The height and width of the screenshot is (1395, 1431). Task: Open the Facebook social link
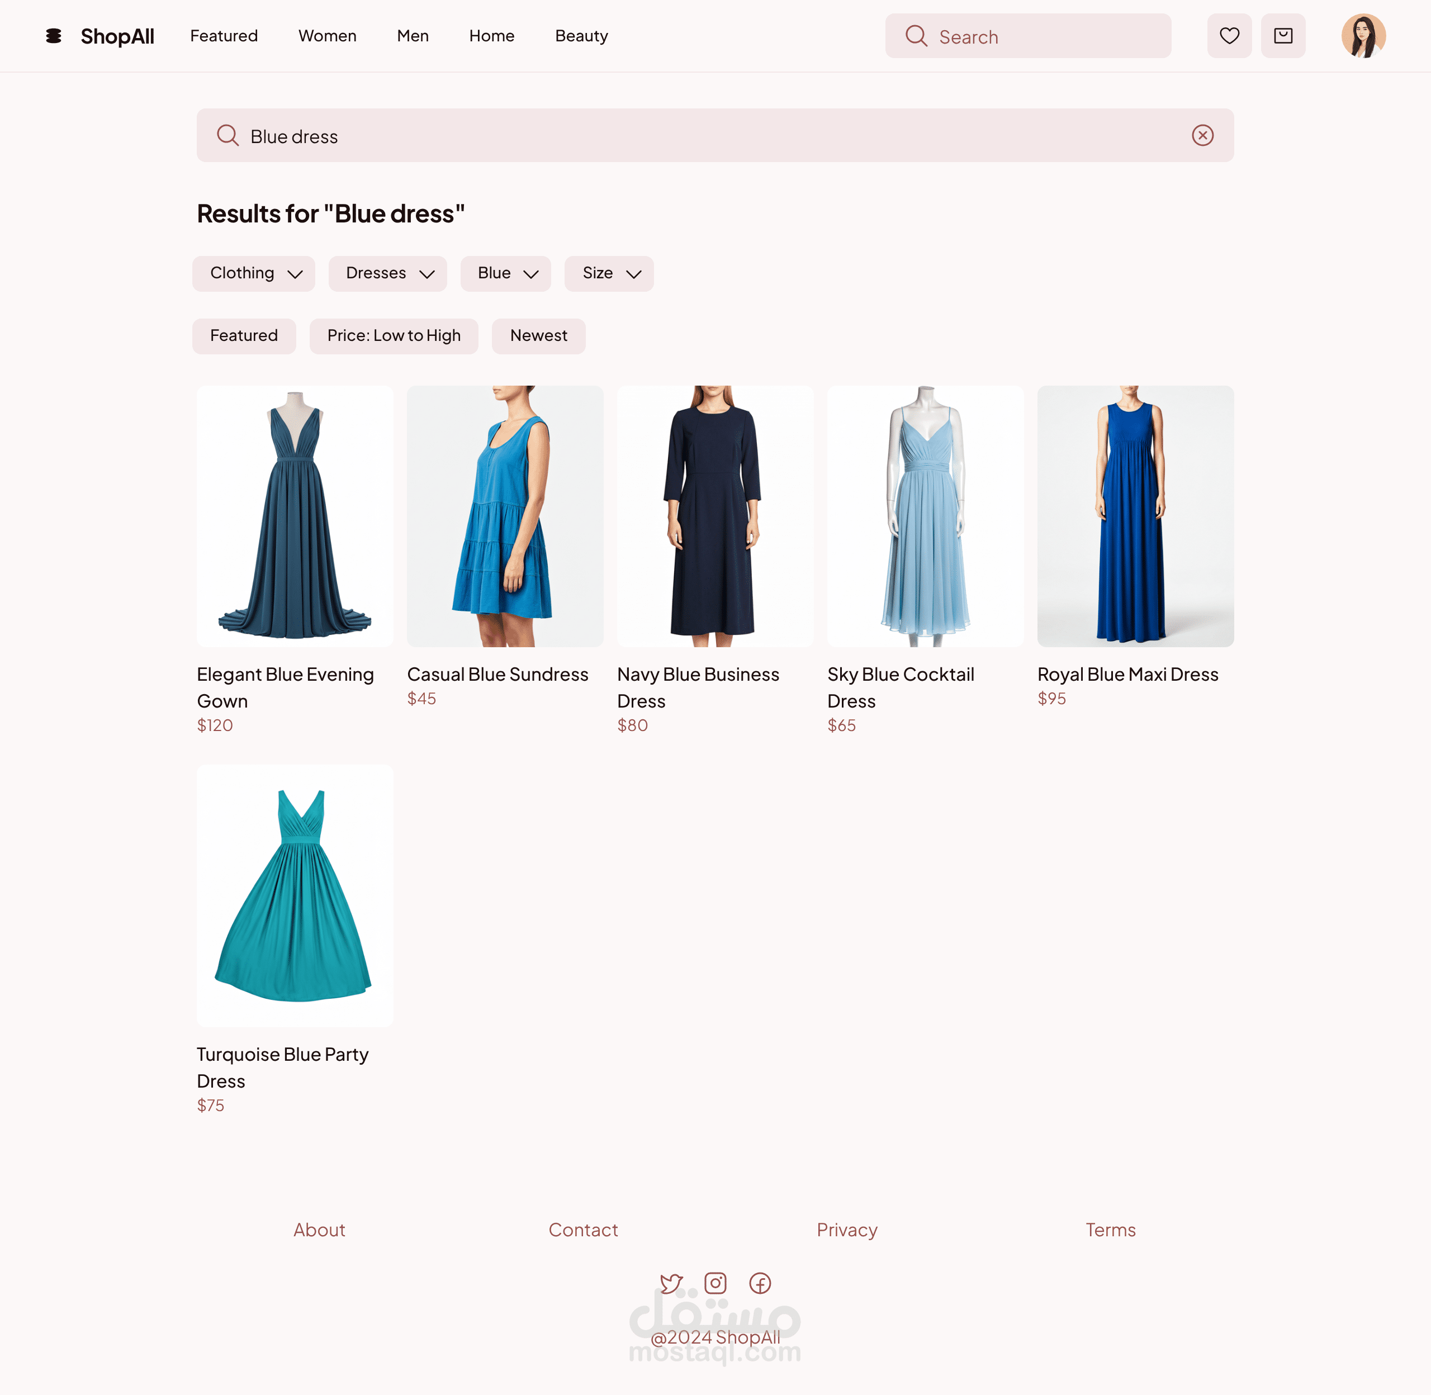click(x=760, y=1283)
